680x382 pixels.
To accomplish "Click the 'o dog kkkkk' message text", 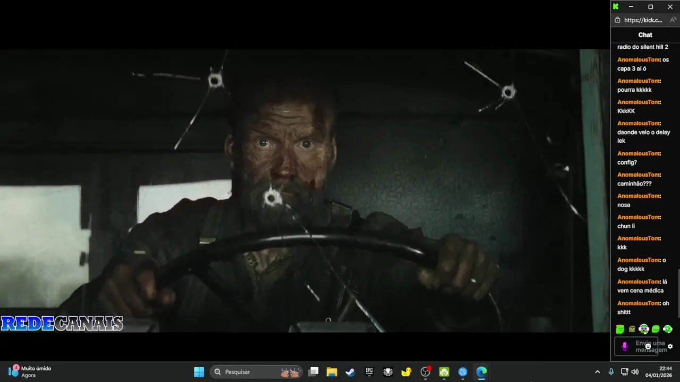I will click(x=642, y=264).
